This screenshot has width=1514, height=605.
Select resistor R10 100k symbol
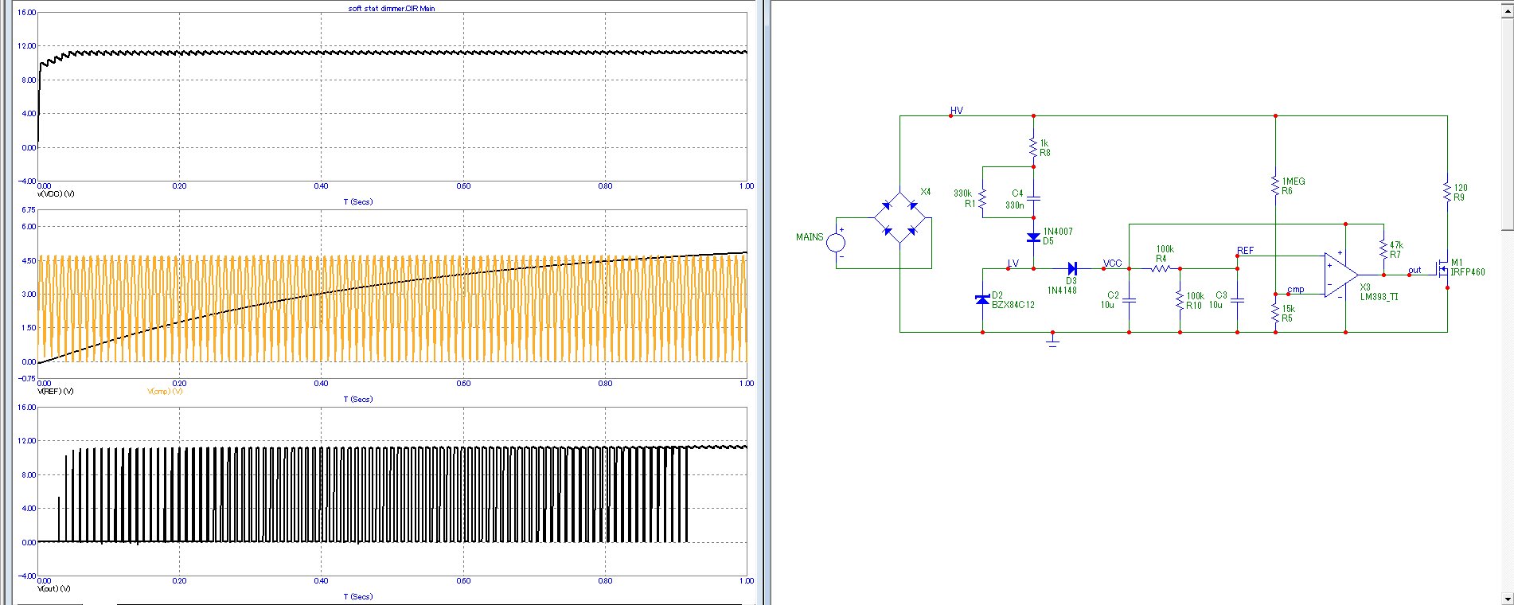(1180, 300)
